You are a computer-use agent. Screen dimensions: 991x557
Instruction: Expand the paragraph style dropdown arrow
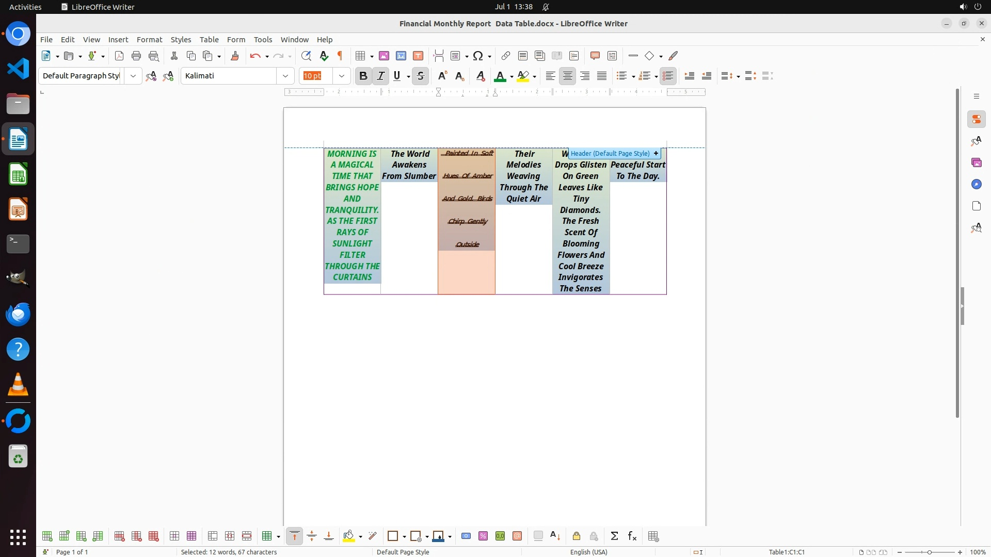click(x=133, y=76)
